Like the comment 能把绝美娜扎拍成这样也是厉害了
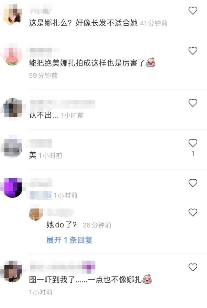Screen dimensions: 207x308 [193, 51]
